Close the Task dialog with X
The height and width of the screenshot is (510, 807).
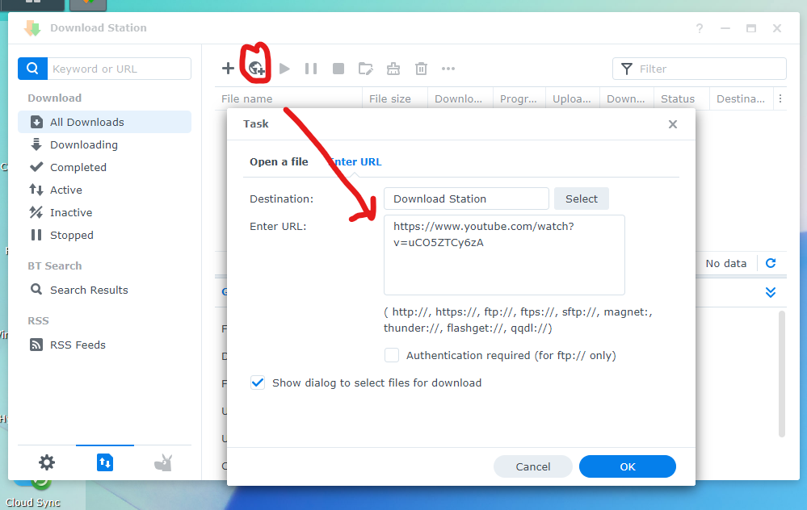673,124
